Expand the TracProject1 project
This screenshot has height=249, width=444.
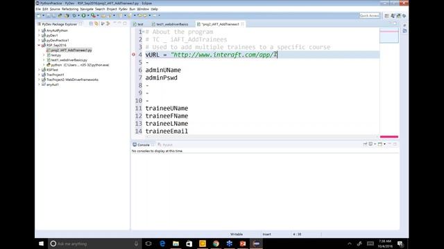[39, 75]
